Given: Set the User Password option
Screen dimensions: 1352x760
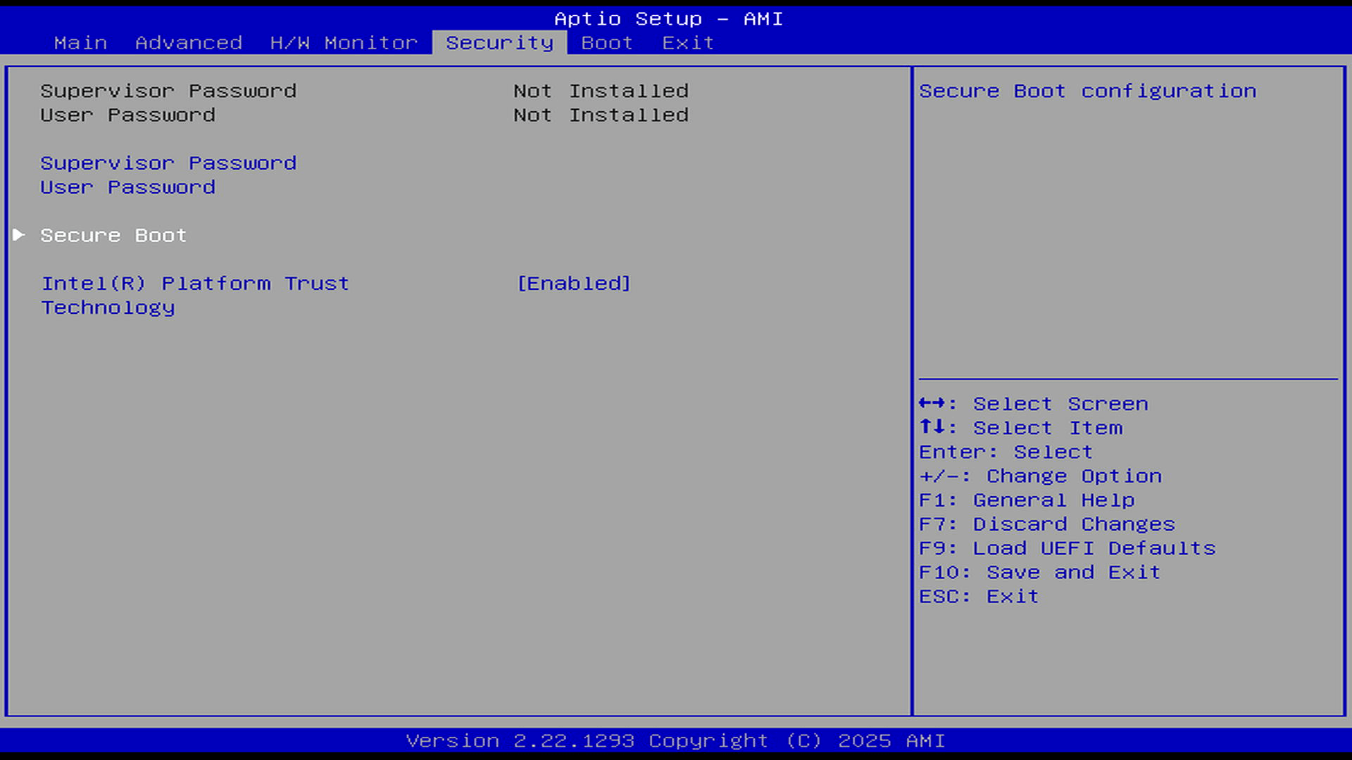Looking at the screenshot, I should [127, 187].
